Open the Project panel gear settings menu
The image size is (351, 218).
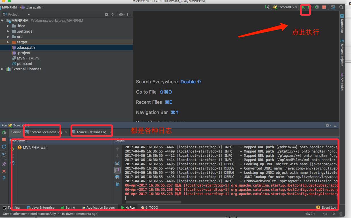[x=121, y=14]
